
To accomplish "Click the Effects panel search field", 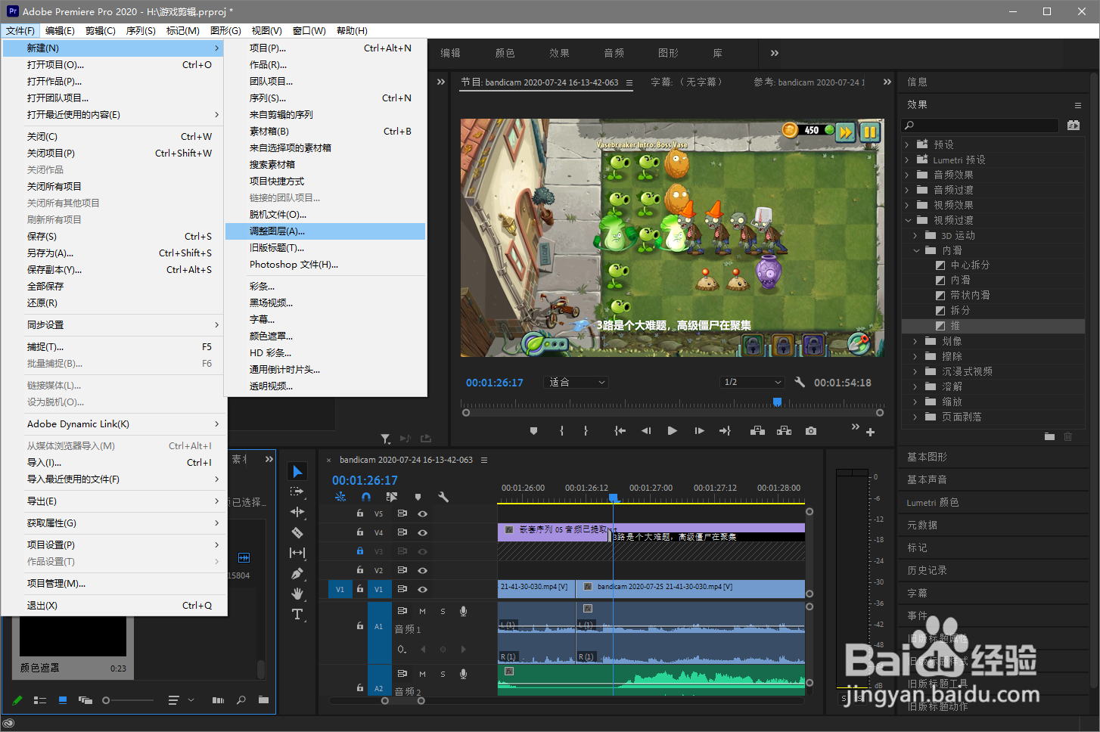I will [x=980, y=125].
